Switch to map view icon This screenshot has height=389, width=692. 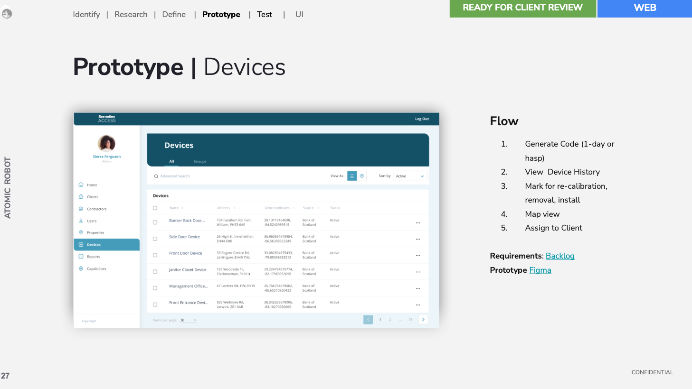362,176
